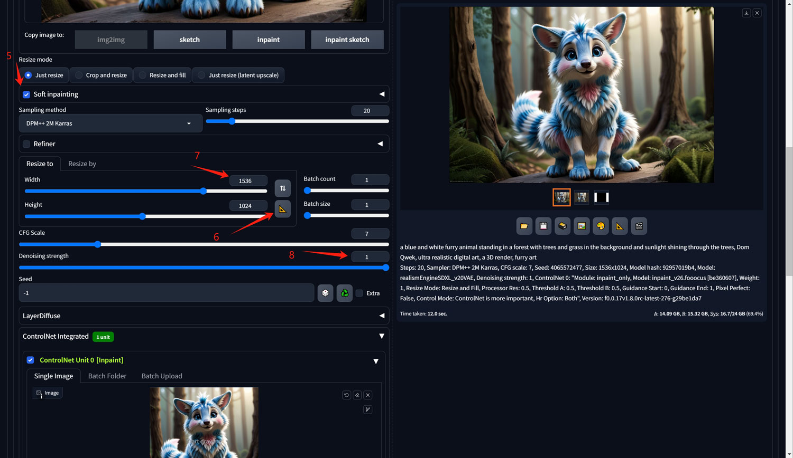Click the clapperboard icon in the output toolbar

639,226
